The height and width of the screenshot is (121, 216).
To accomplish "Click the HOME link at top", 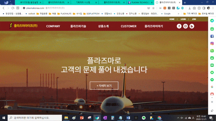I will 172,19.
